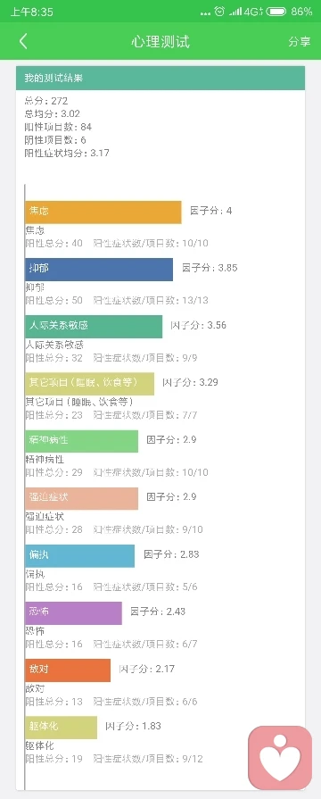321x799 pixels.
Task: Select the orange-red 敌对 bar
Action: pos(68,670)
